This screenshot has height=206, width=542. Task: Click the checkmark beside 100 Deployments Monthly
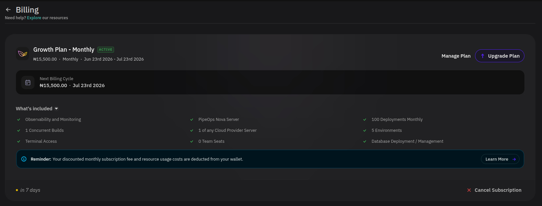(365, 120)
